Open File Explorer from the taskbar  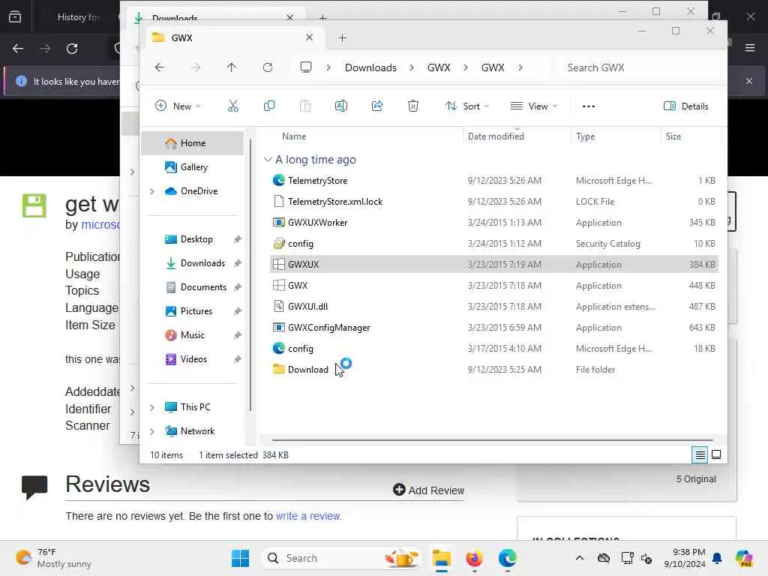[441, 558]
